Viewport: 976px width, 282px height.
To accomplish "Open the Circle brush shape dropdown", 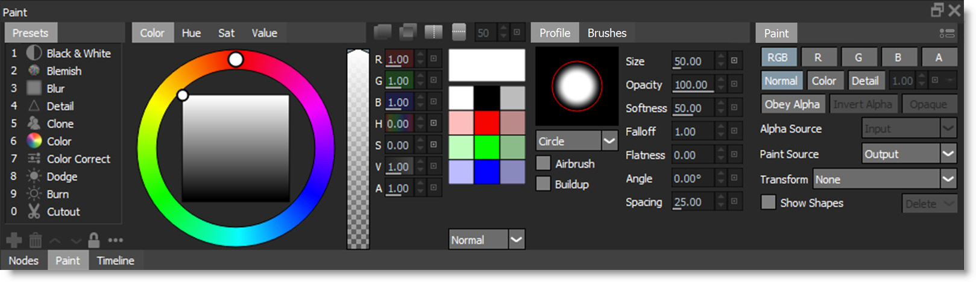I will coord(609,141).
